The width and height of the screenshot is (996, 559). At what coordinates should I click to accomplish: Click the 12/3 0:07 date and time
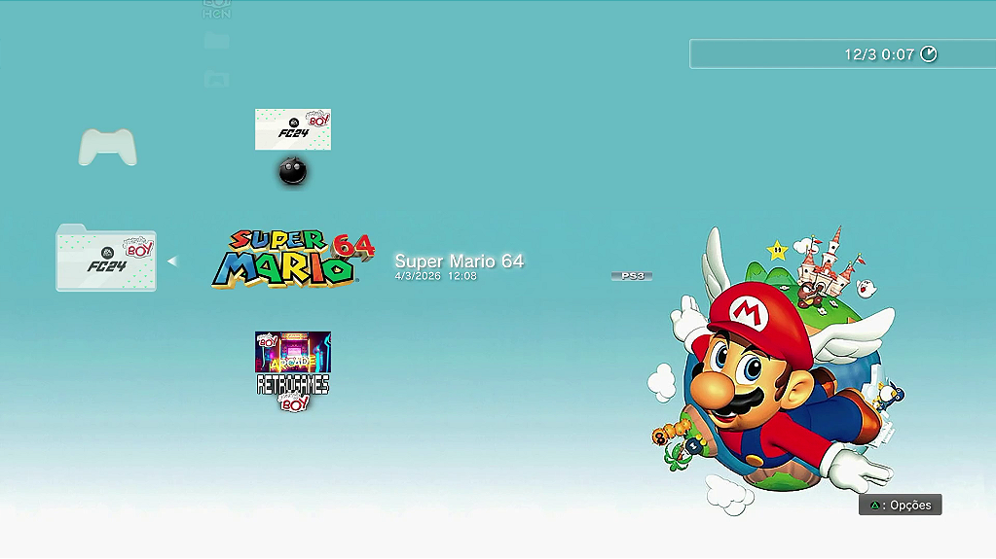click(x=879, y=54)
